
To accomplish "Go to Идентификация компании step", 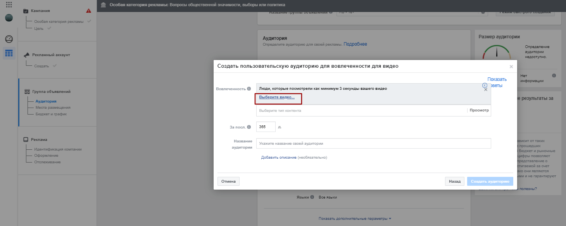I will pyautogui.click(x=58, y=149).
